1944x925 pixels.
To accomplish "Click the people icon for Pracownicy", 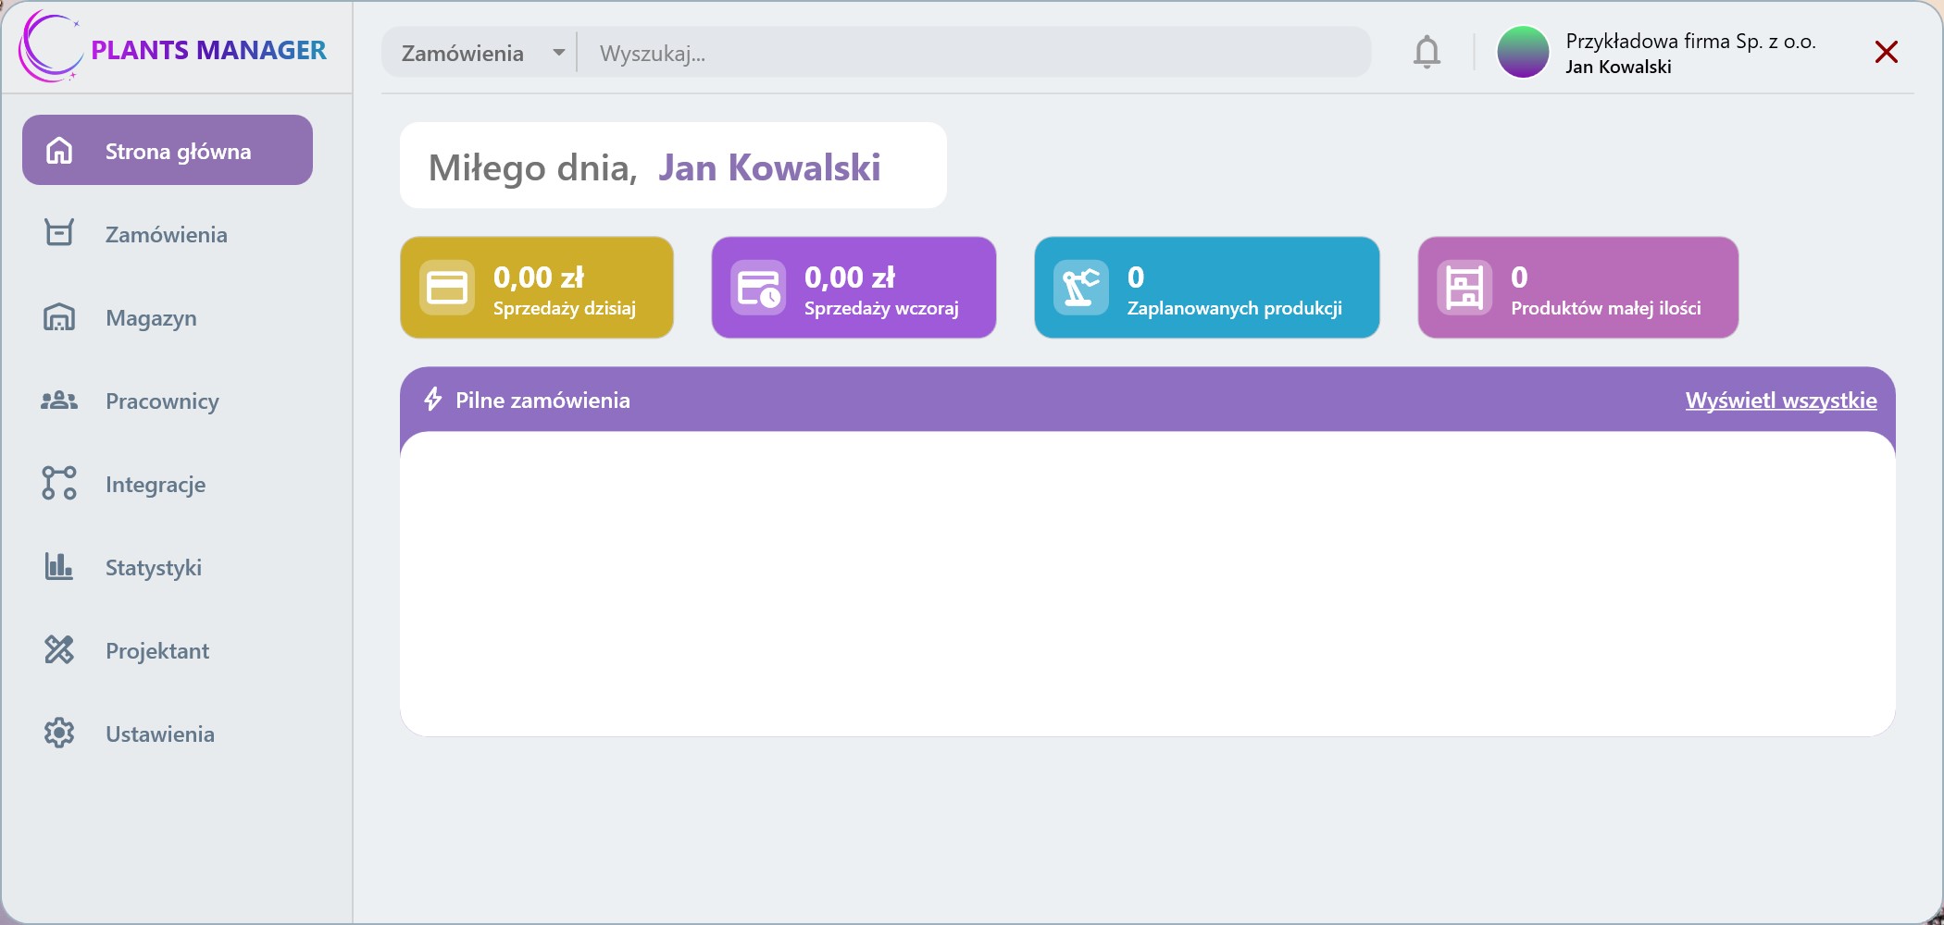I will point(59,401).
